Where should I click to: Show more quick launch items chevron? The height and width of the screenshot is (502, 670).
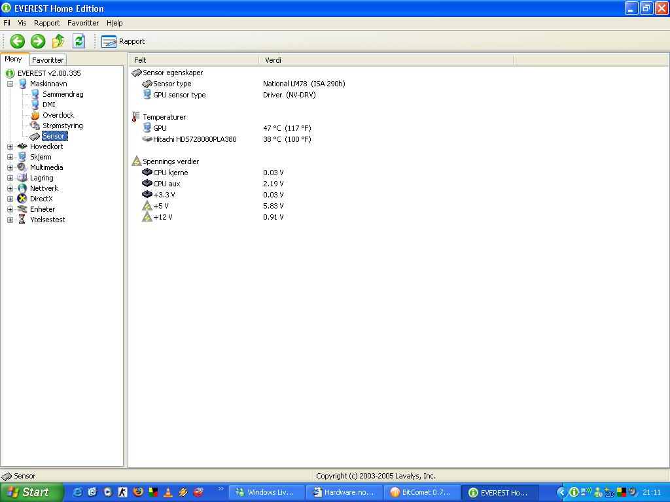pos(221,489)
